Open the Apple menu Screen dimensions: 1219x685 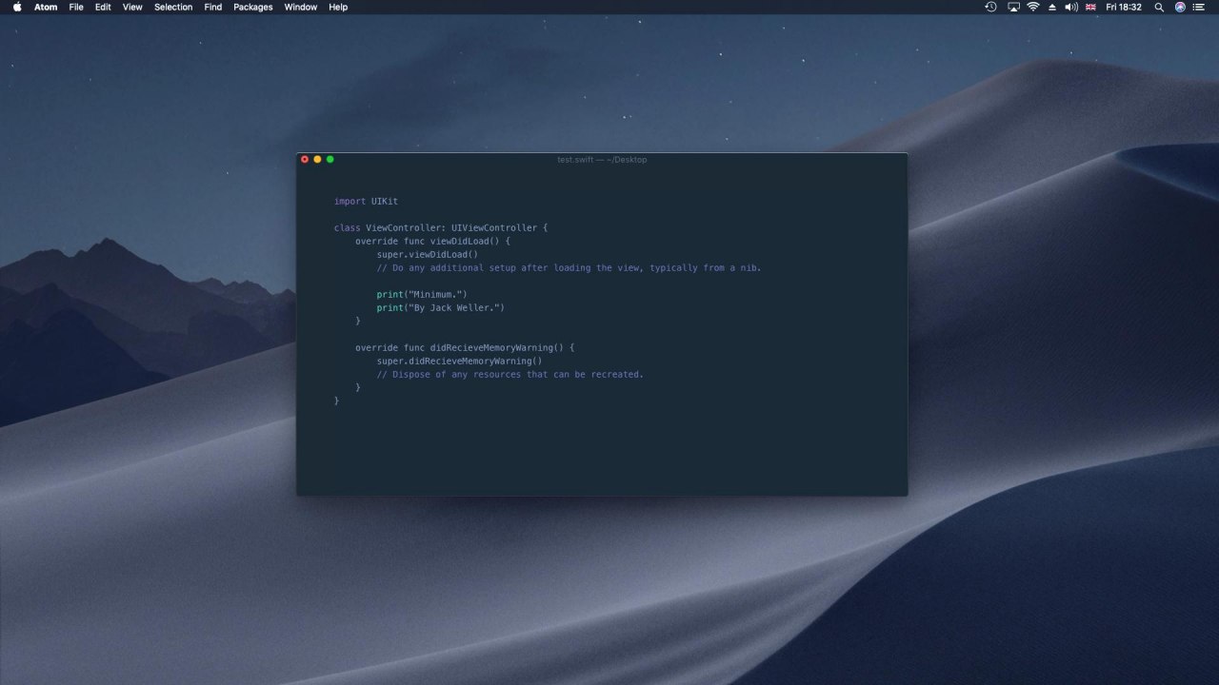17,7
